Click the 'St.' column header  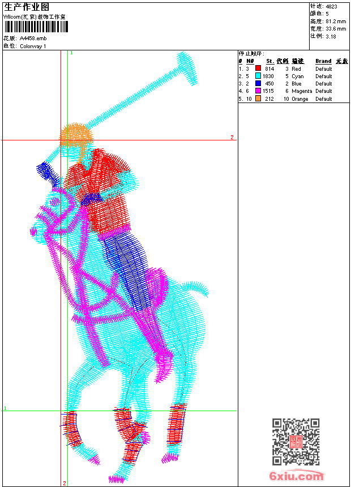click(270, 61)
